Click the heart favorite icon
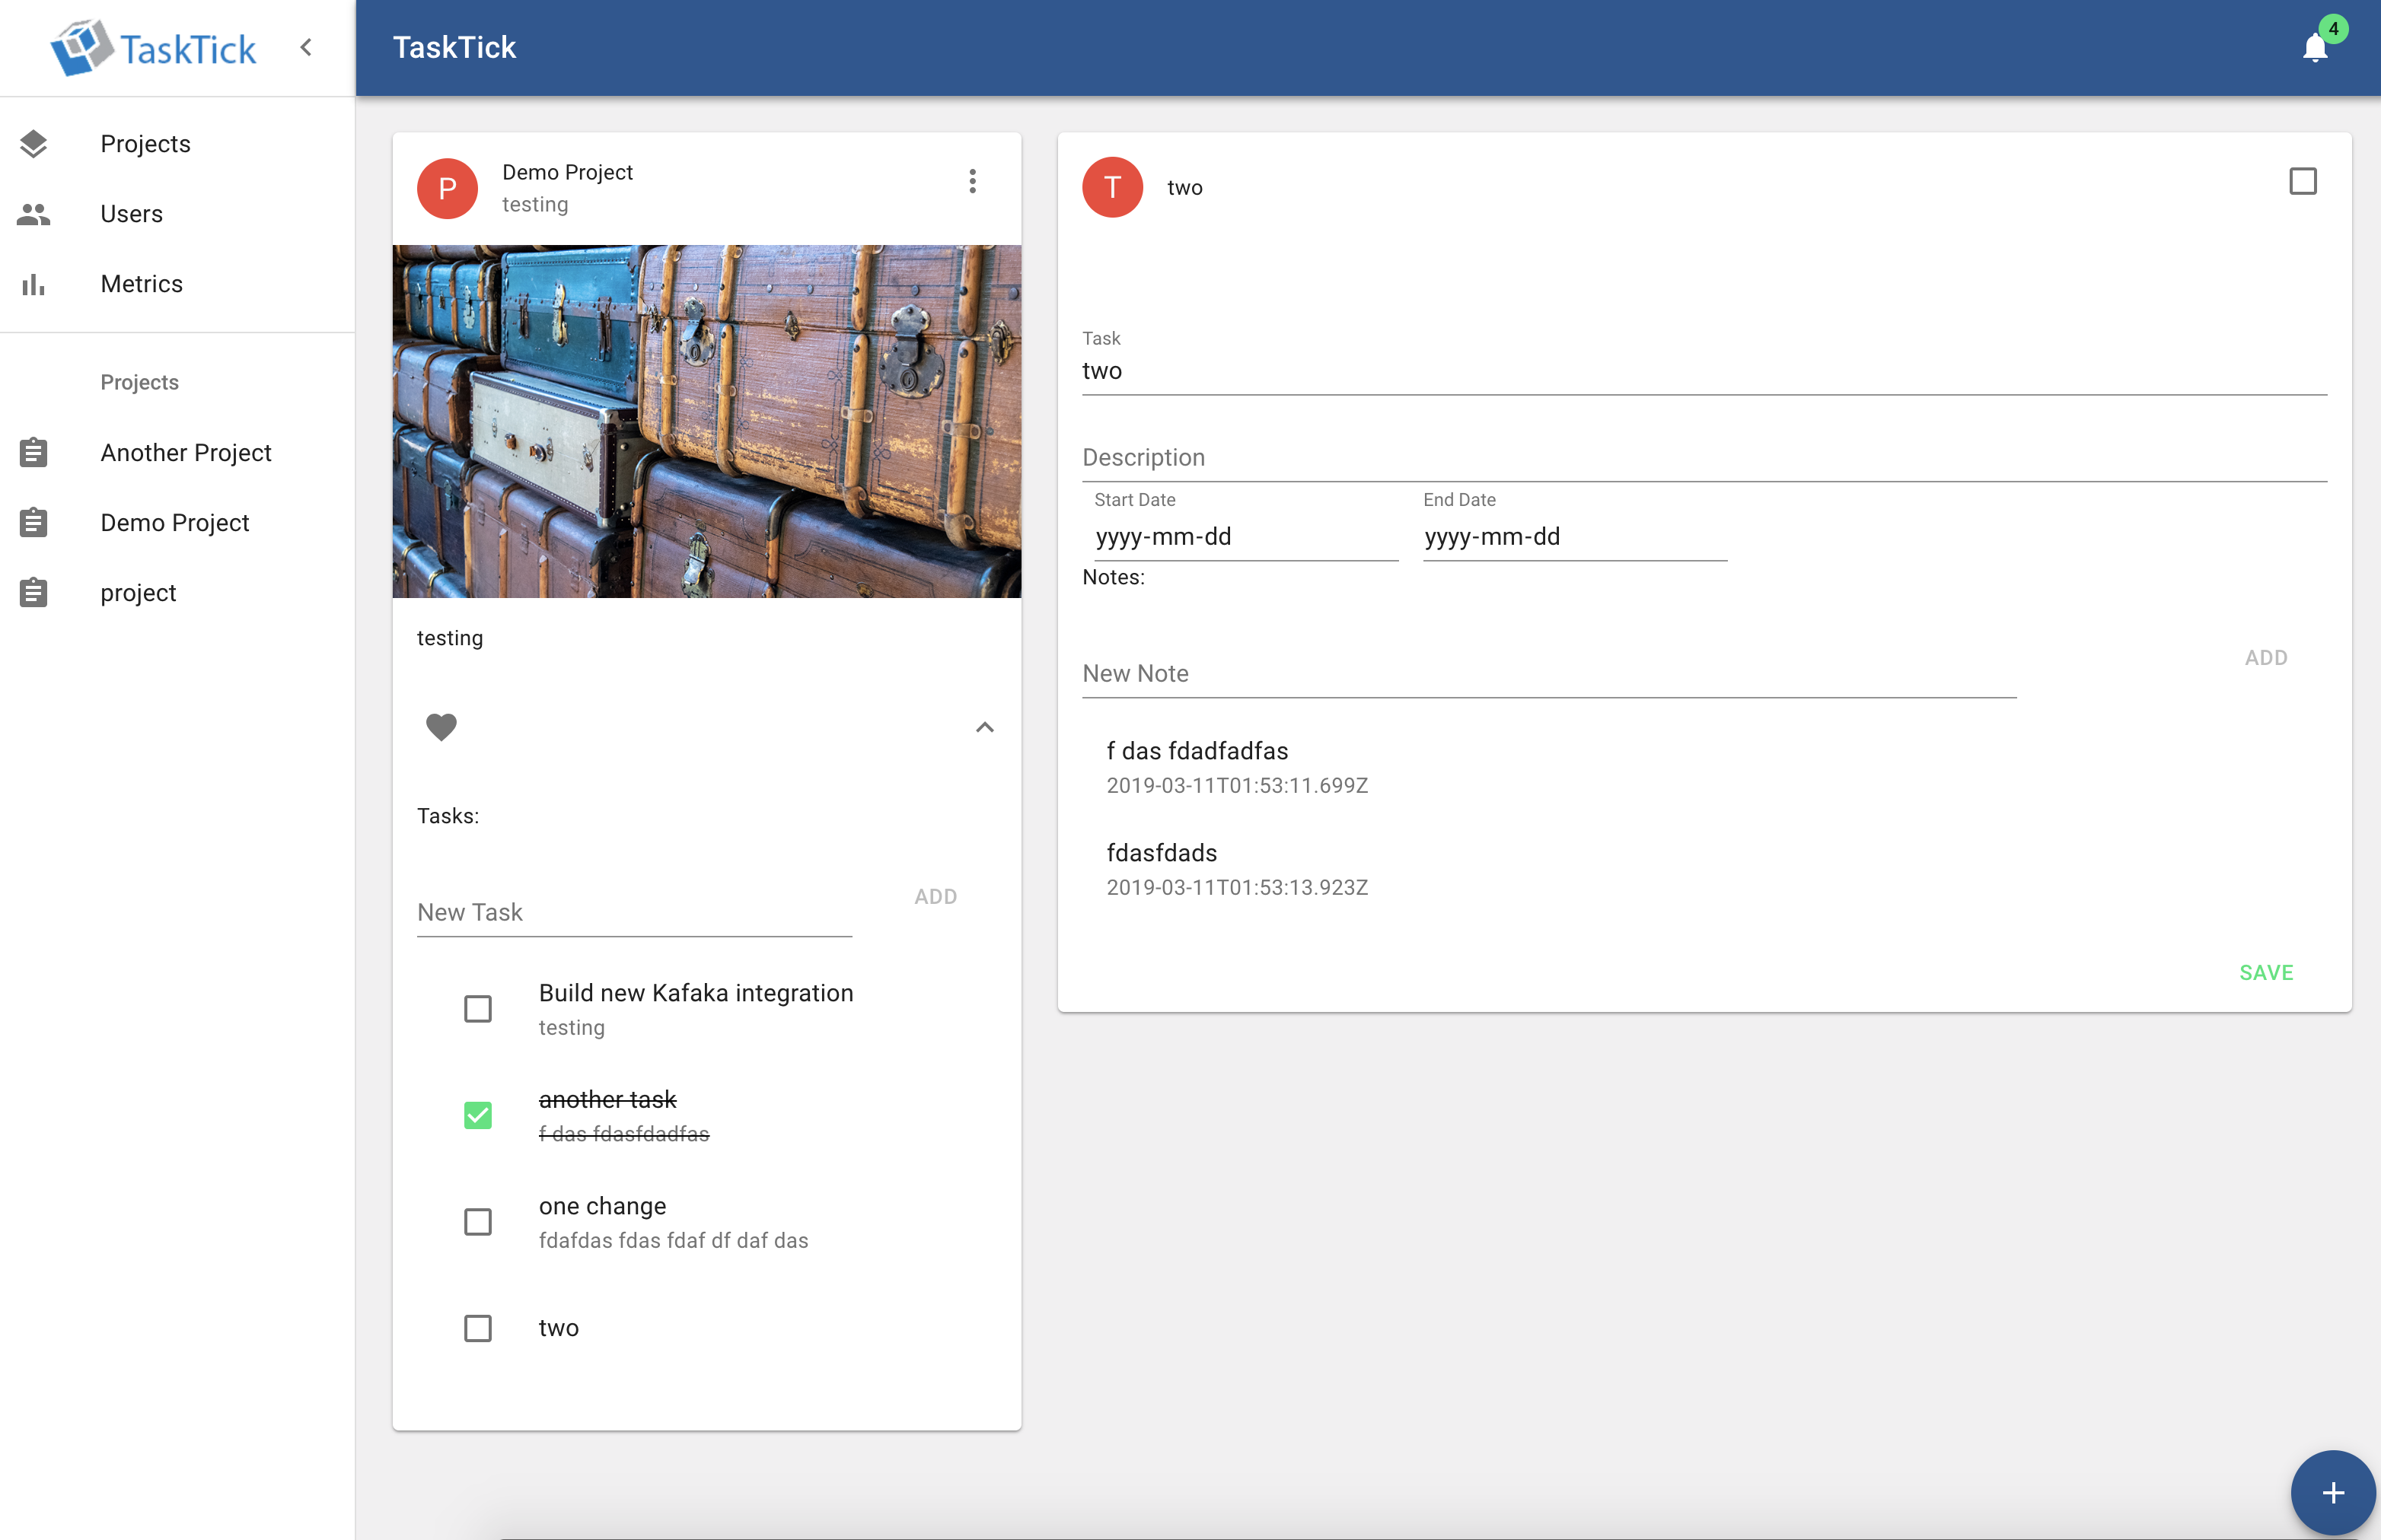This screenshot has width=2381, height=1540. (441, 727)
